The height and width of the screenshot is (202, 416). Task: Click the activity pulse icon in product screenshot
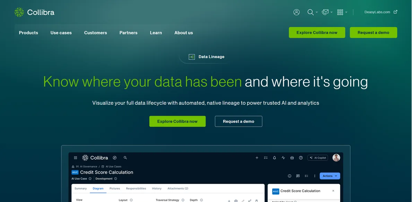click(283, 158)
